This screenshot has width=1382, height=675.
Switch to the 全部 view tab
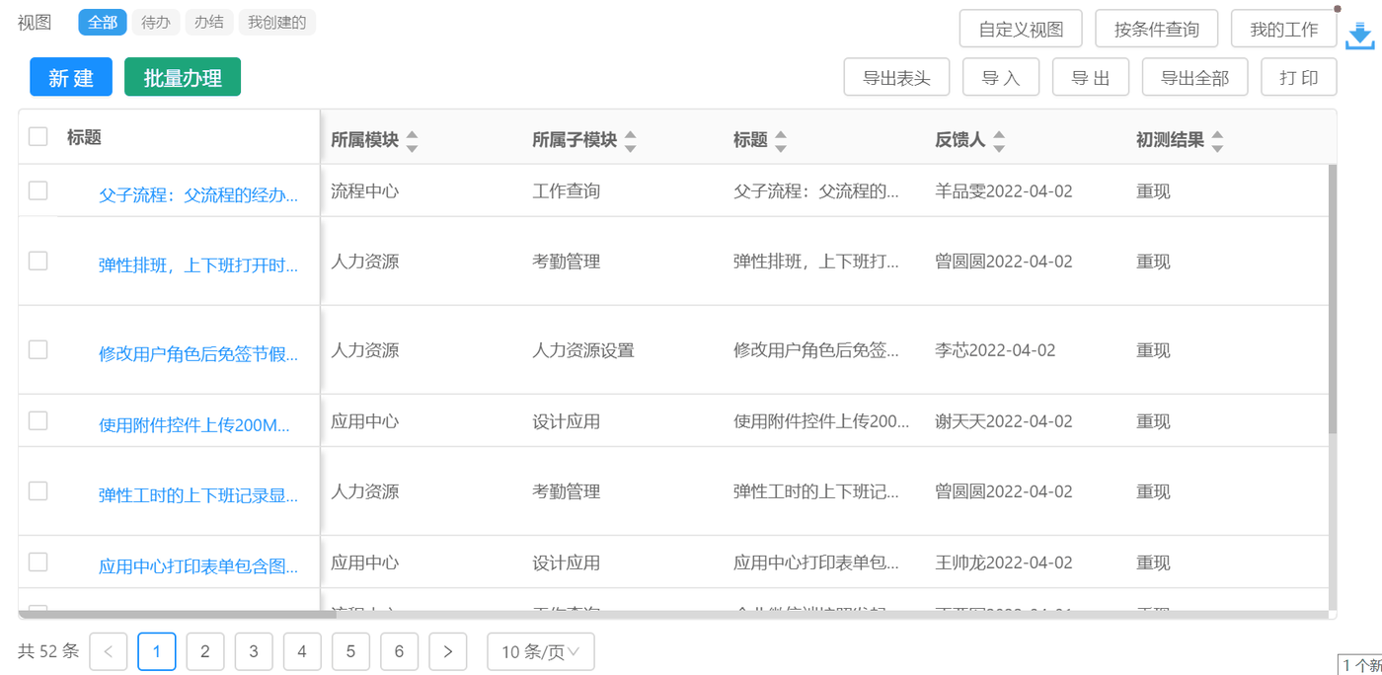103,22
